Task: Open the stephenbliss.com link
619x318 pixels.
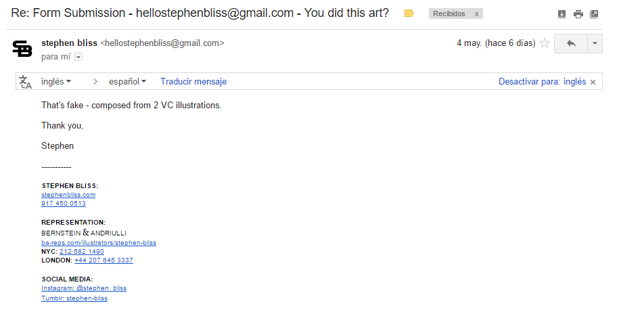Action: coord(68,195)
